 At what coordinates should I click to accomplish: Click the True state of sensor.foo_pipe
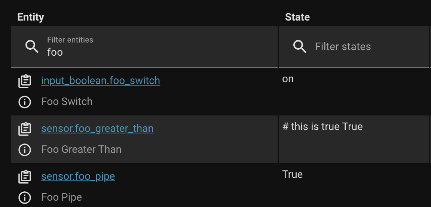pos(293,174)
